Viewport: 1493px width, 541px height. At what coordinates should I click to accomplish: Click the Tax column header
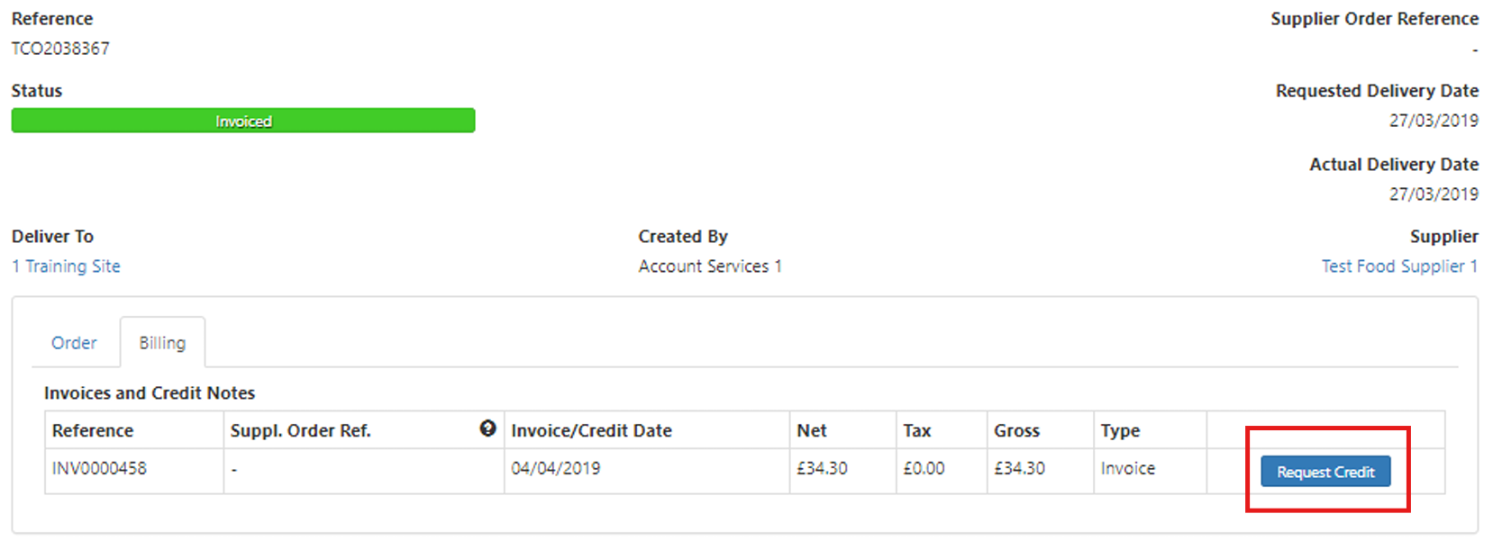[917, 430]
